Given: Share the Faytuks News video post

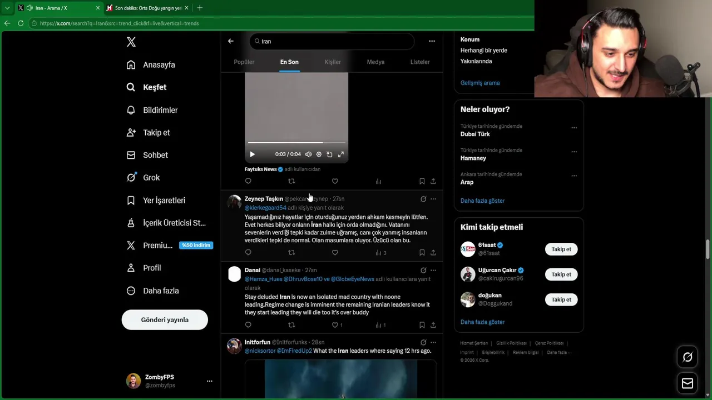Looking at the screenshot, I should (433, 181).
